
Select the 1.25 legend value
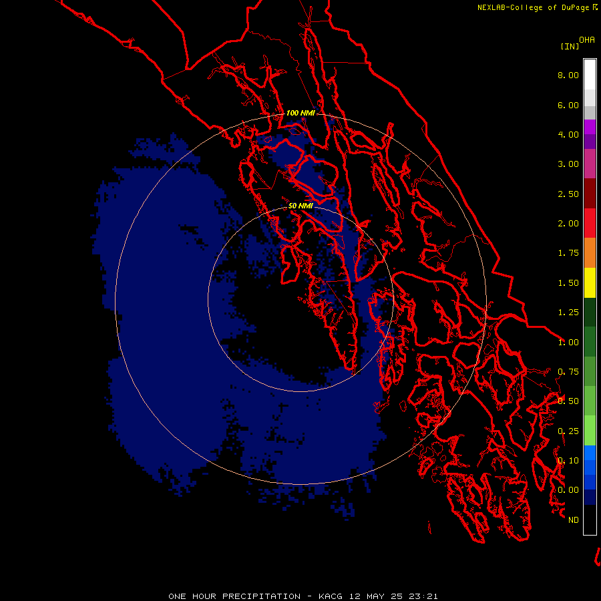pyautogui.click(x=568, y=313)
